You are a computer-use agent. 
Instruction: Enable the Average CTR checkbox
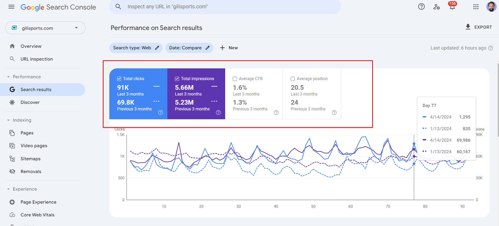pyautogui.click(x=235, y=79)
